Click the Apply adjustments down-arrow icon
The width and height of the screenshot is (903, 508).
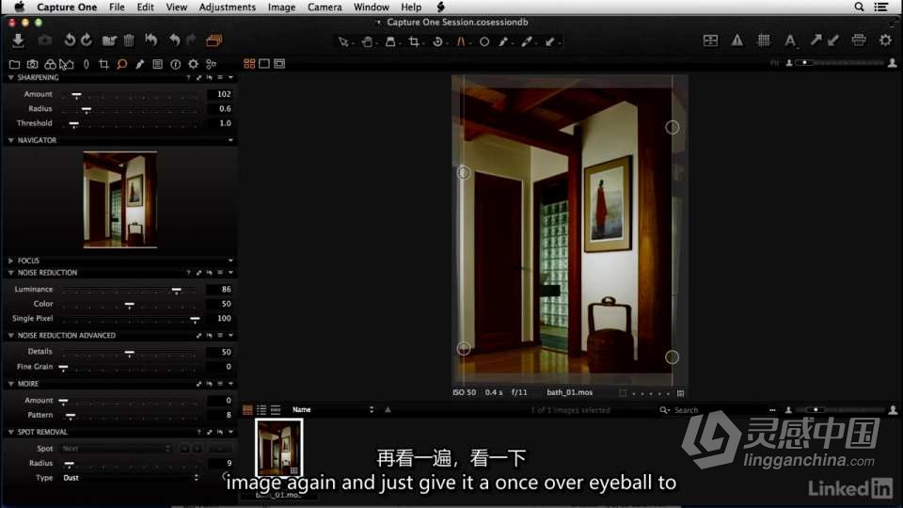(833, 40)
